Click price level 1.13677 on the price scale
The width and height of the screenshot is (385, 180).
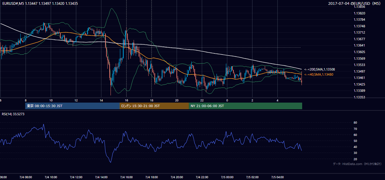(359, 39)
